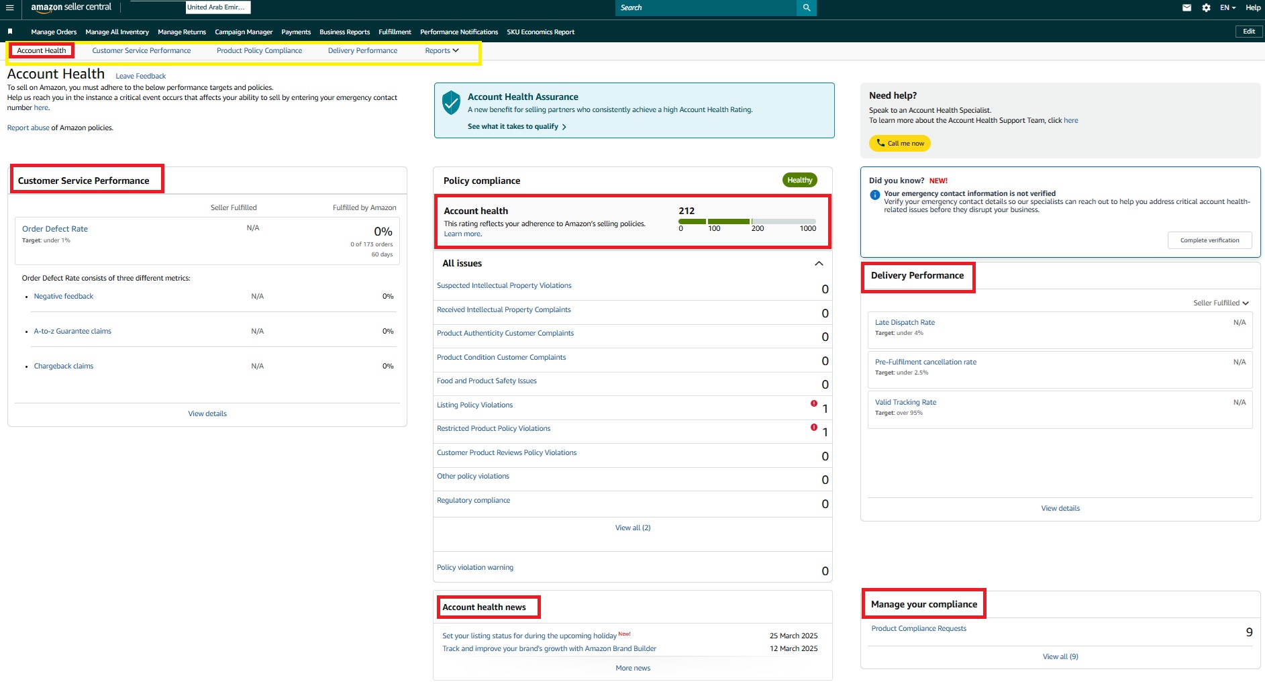Viewport: 1265px width, 694px height.
Task: Open Late Dispatch Rate link
Action: pos(905,322)
